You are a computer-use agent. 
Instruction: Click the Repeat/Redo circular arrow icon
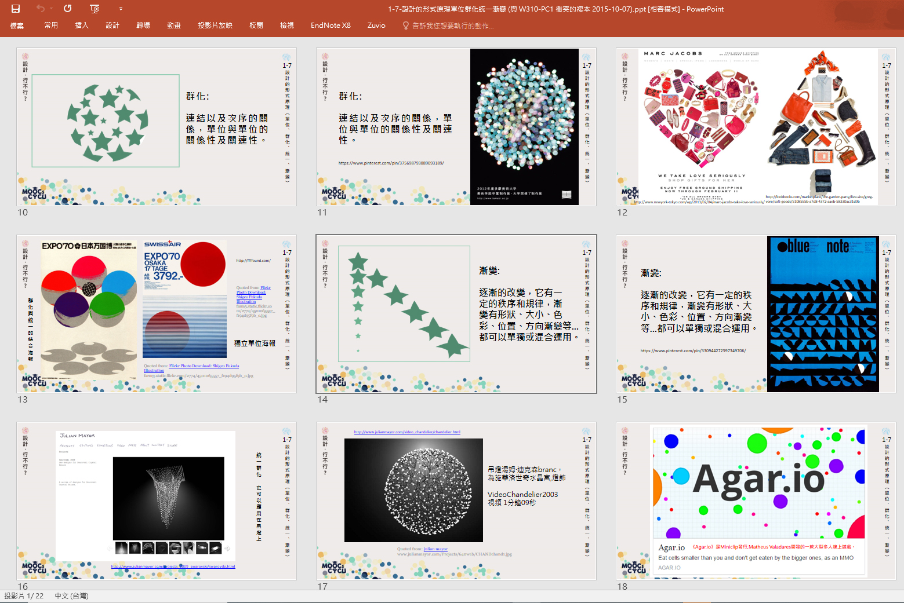tap(68, 9)
